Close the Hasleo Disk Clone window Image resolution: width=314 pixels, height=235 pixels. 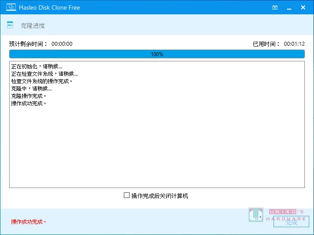303,7
